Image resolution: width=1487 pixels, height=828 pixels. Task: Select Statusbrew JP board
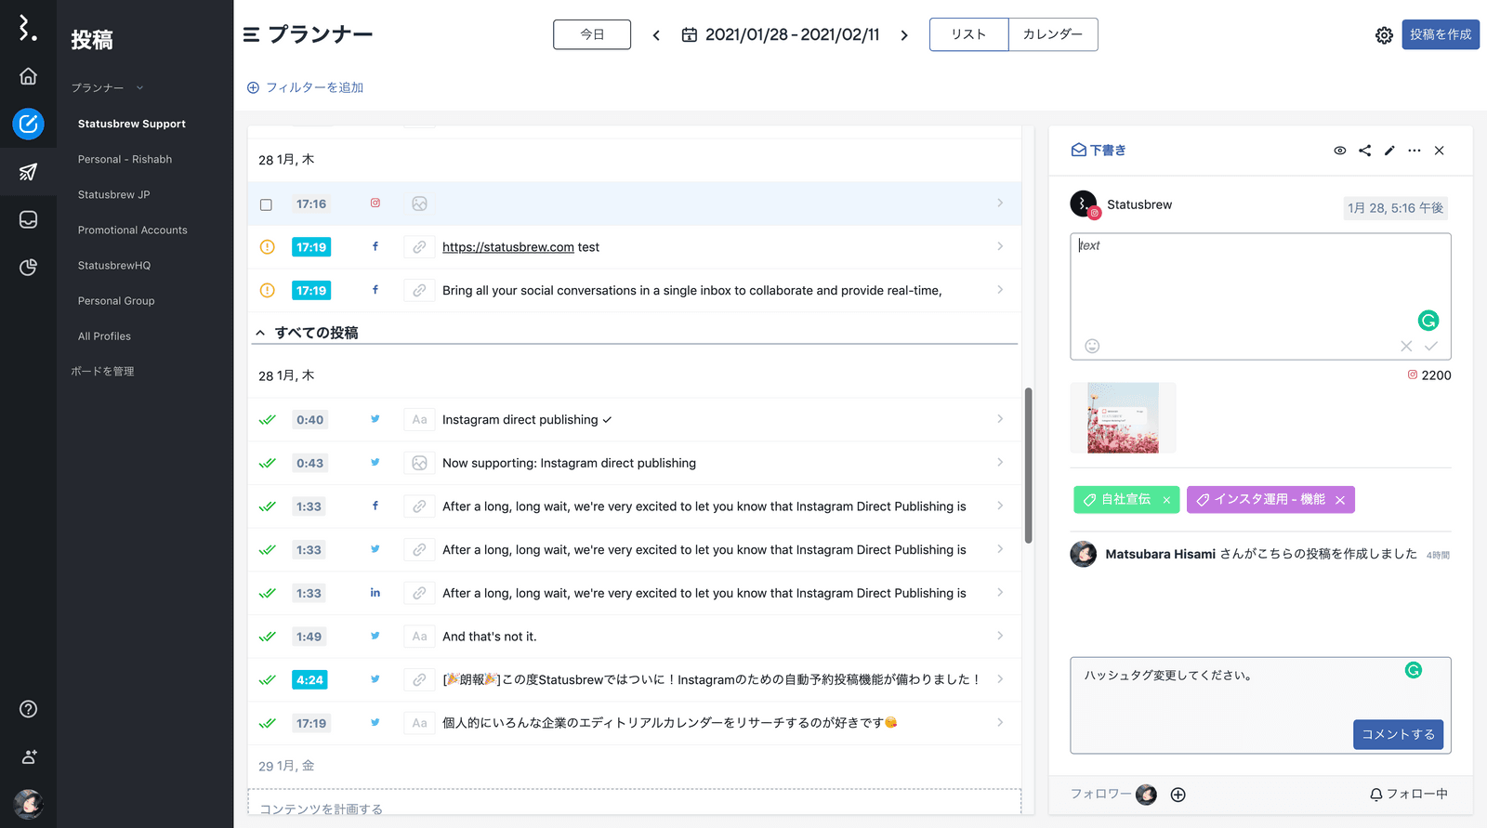pyautogui.click(x=113, y=195)
